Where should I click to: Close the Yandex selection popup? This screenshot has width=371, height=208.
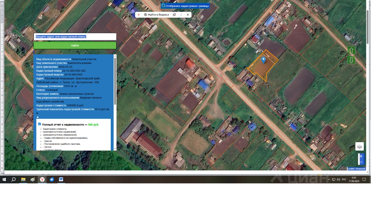click(x=188, y=15)
